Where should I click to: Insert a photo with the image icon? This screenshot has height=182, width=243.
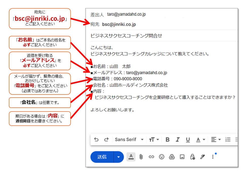click(x=182, y=157)
